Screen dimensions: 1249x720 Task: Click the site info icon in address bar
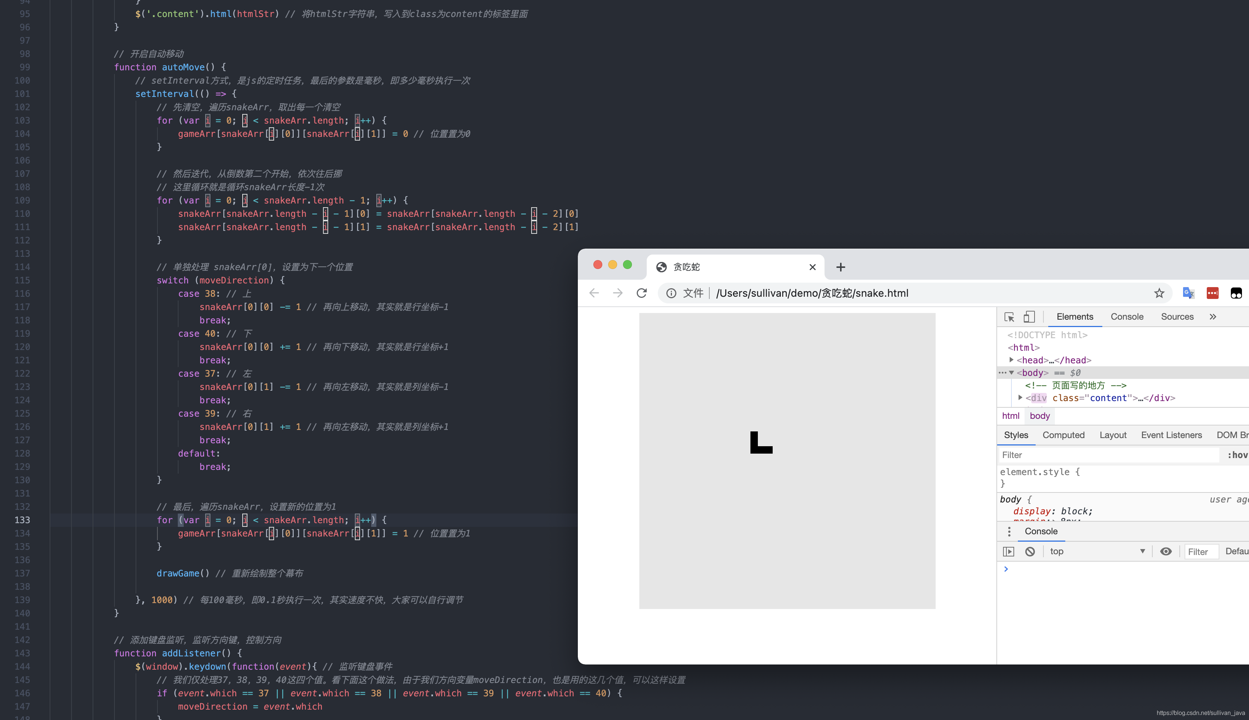[x=671, y=293]
